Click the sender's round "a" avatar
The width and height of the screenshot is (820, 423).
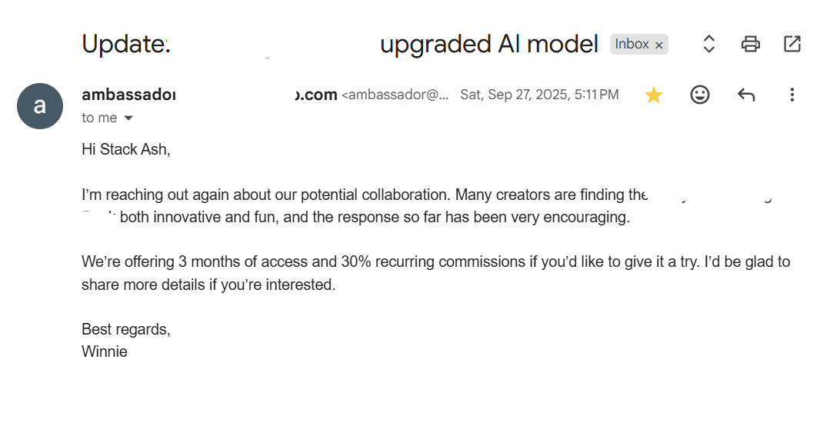coord(40,106)
